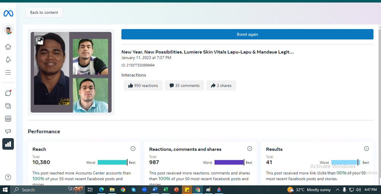This screenshot has width=381, height=194.
Task: Click the info icon on the Results card
Action: [367, 149]
